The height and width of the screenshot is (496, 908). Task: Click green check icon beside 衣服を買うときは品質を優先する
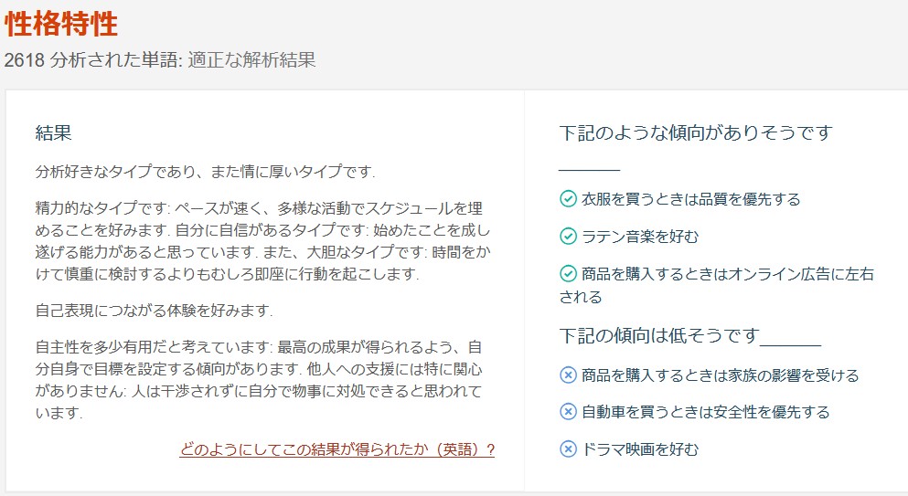pos(568,199)
